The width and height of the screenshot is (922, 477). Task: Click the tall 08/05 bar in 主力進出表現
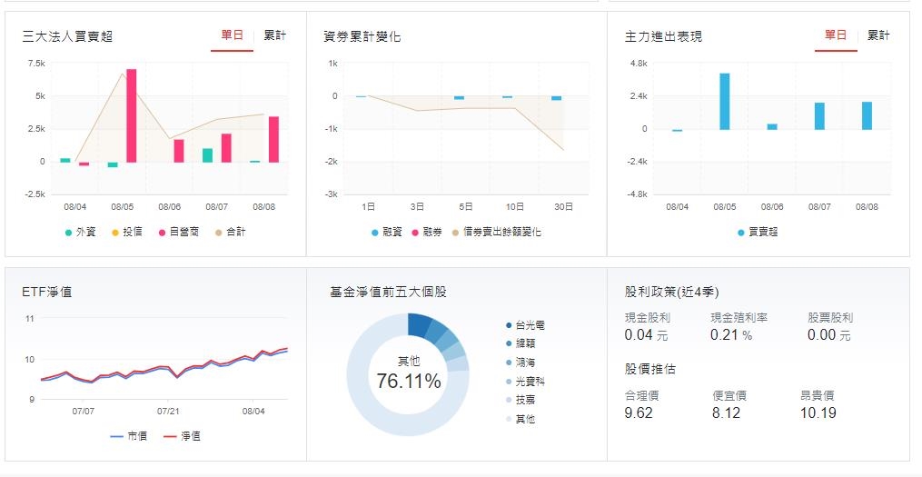pos(725,102)
